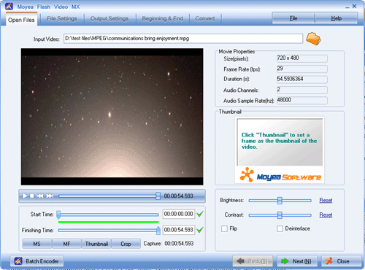Open the File menu
The height and width of the screenshot is (270, 365).
[x=293, y=18]
